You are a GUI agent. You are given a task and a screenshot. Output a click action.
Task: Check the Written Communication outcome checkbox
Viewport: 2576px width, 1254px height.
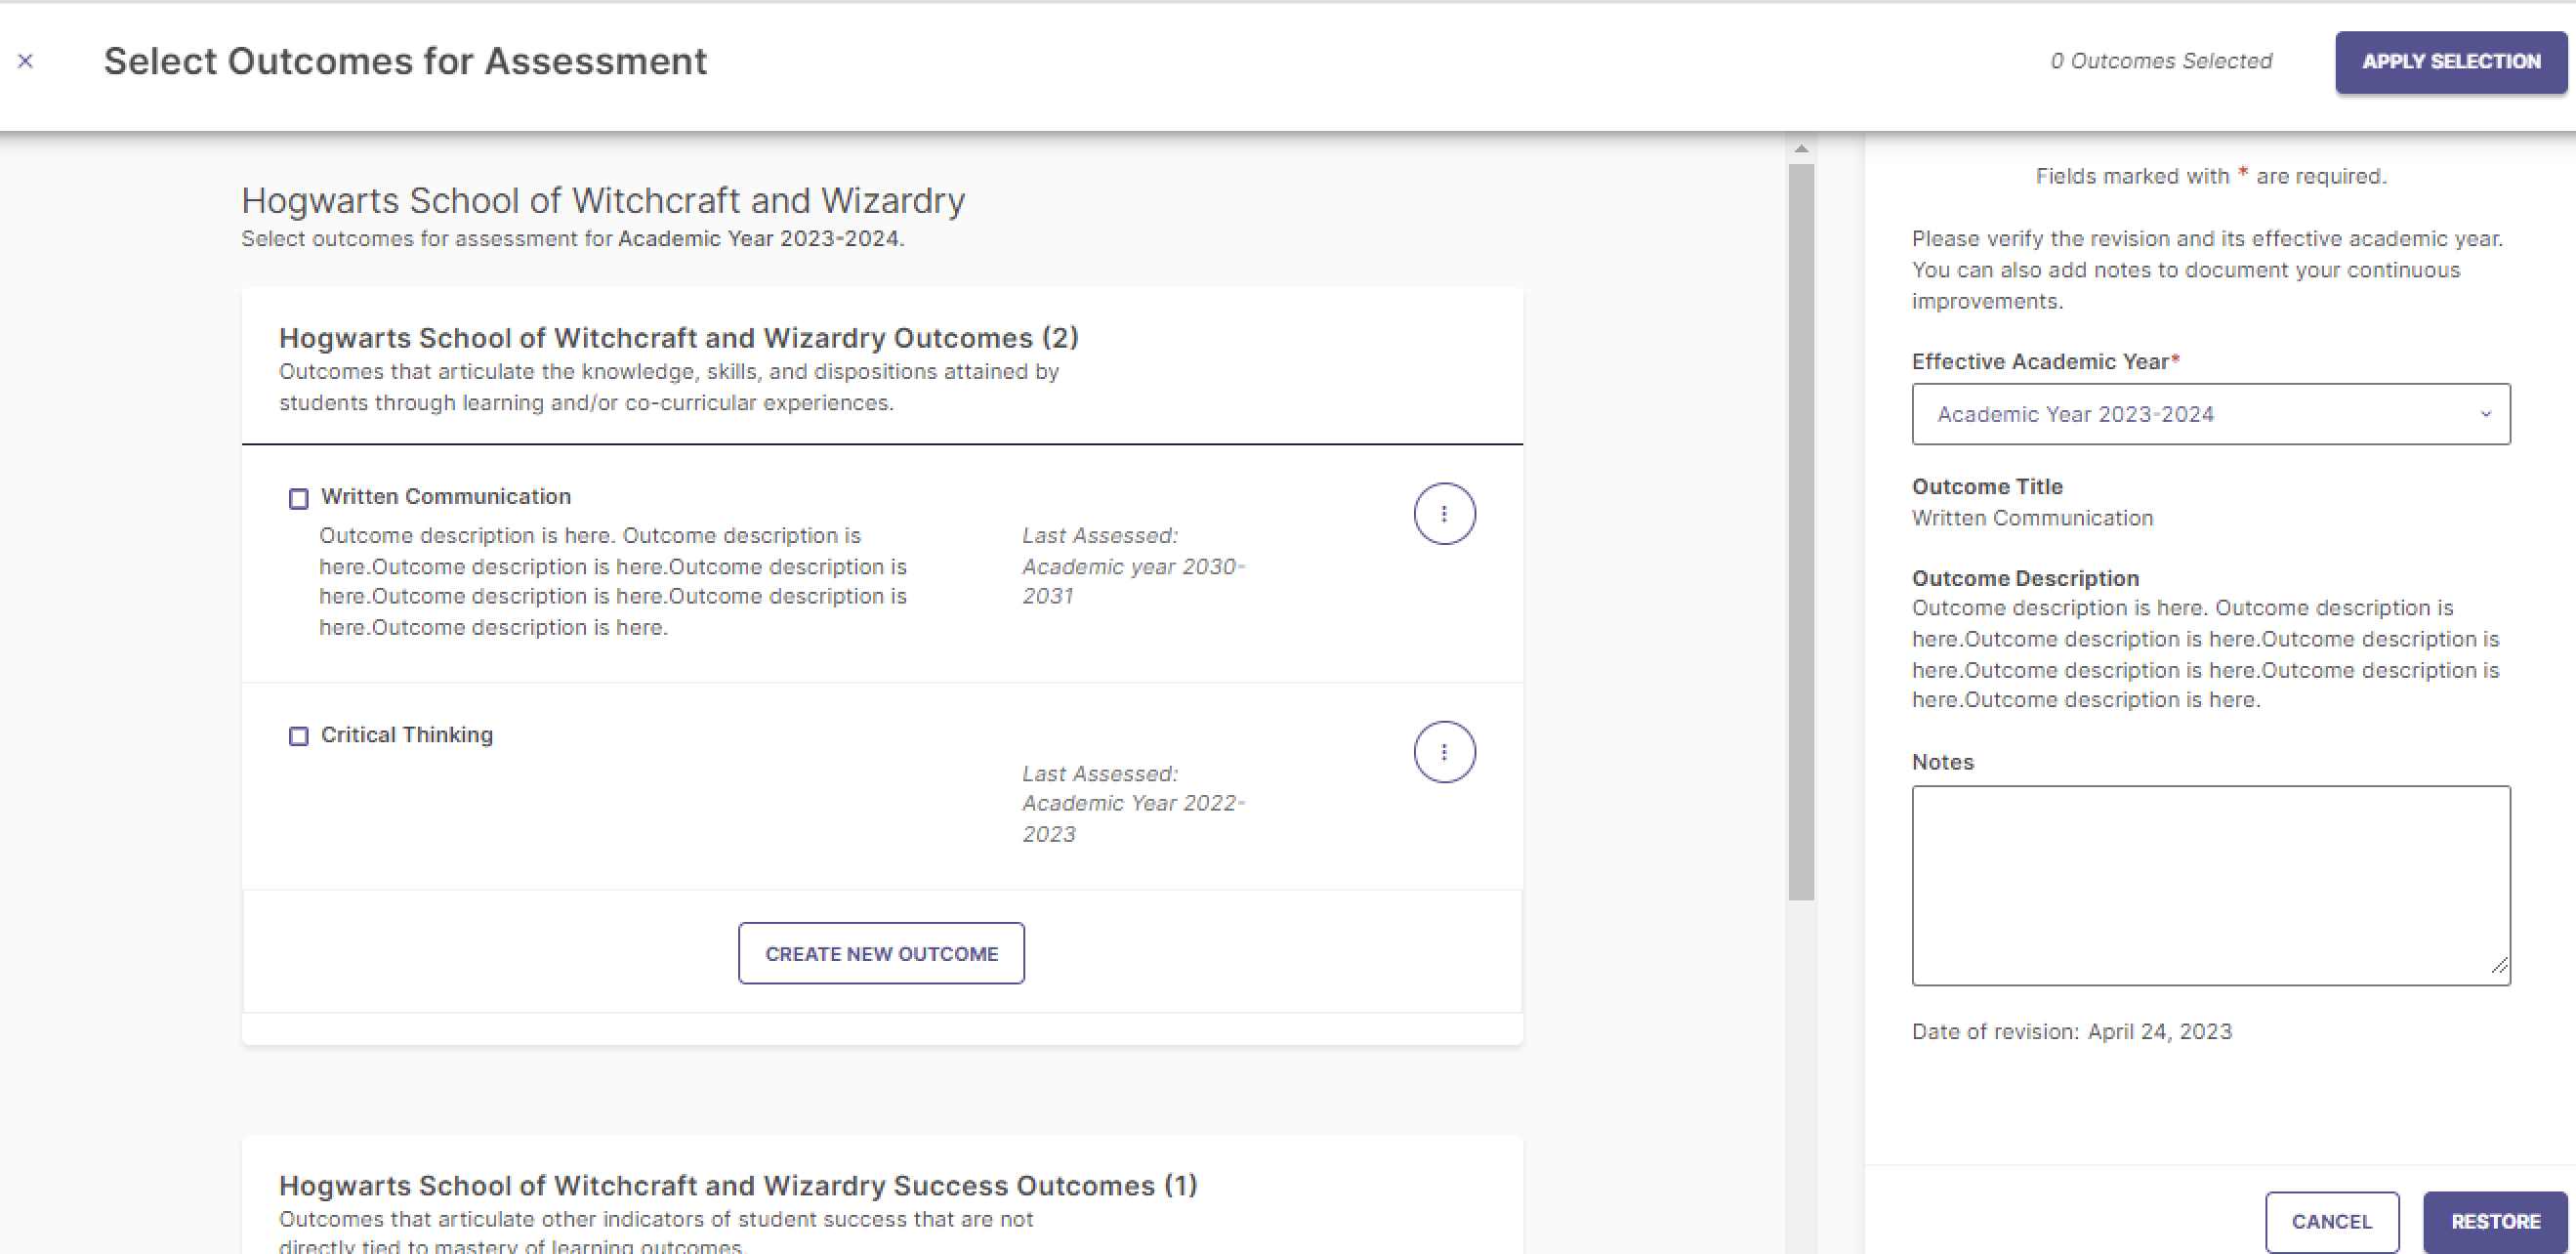pyautogui.click(x=298, y=498)
